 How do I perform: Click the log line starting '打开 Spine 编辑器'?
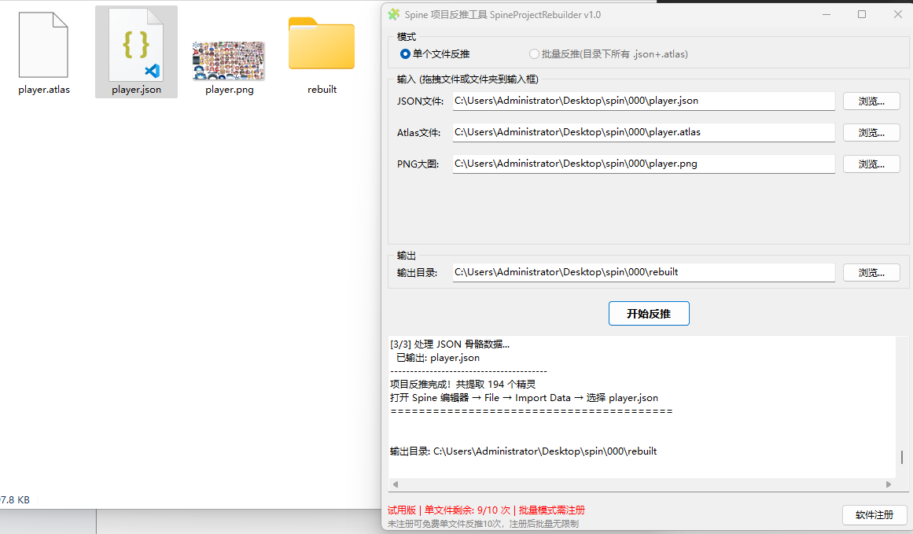click(x=524, y=398)
